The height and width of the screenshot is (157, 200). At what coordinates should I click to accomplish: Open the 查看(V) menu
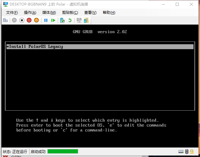90,13
